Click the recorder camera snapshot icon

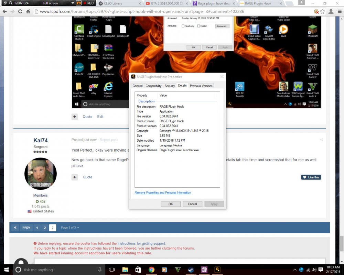click(x=79, y=3)
